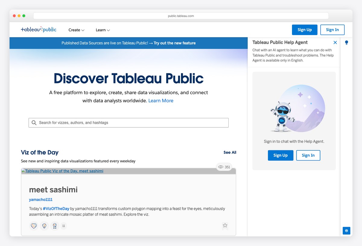
Task: Click the #VizOfTheDay hashtag link
Action: (x=56, y=209)
